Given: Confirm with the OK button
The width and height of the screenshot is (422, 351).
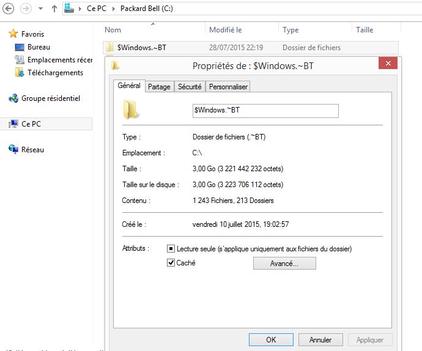Looking at the screenshot, I should (271, 340).
